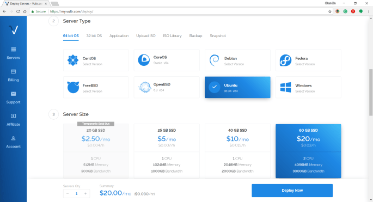This screenshot has width=373, height=202.
Task: Increase servers quantity with plus
Action: tap(85, 194)
